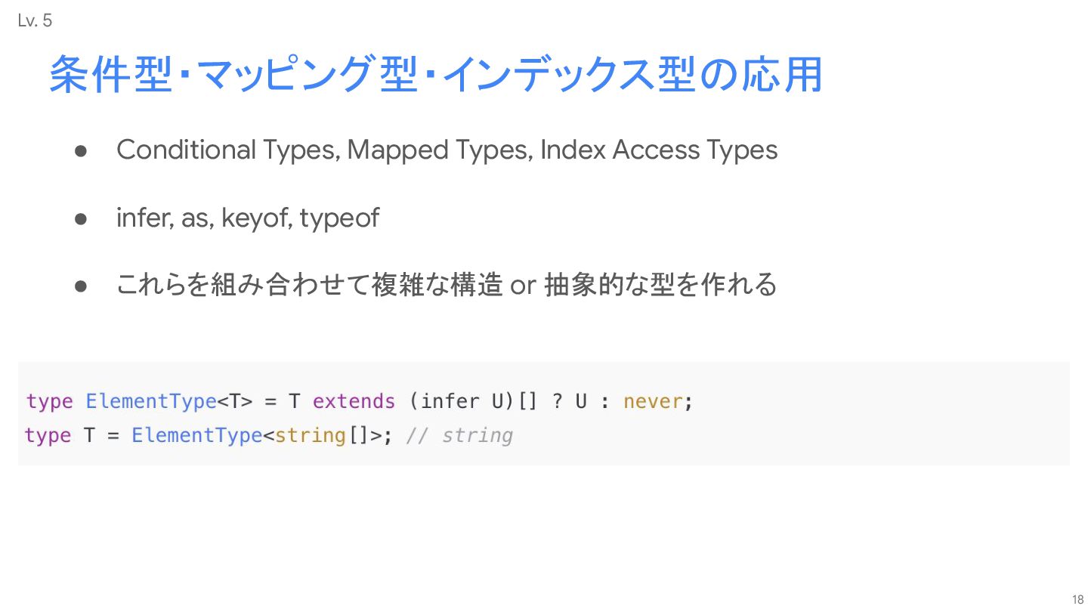Click the 'extends' keyword in code
Screen dimensions: 1088x612
[x=354, y=401]
